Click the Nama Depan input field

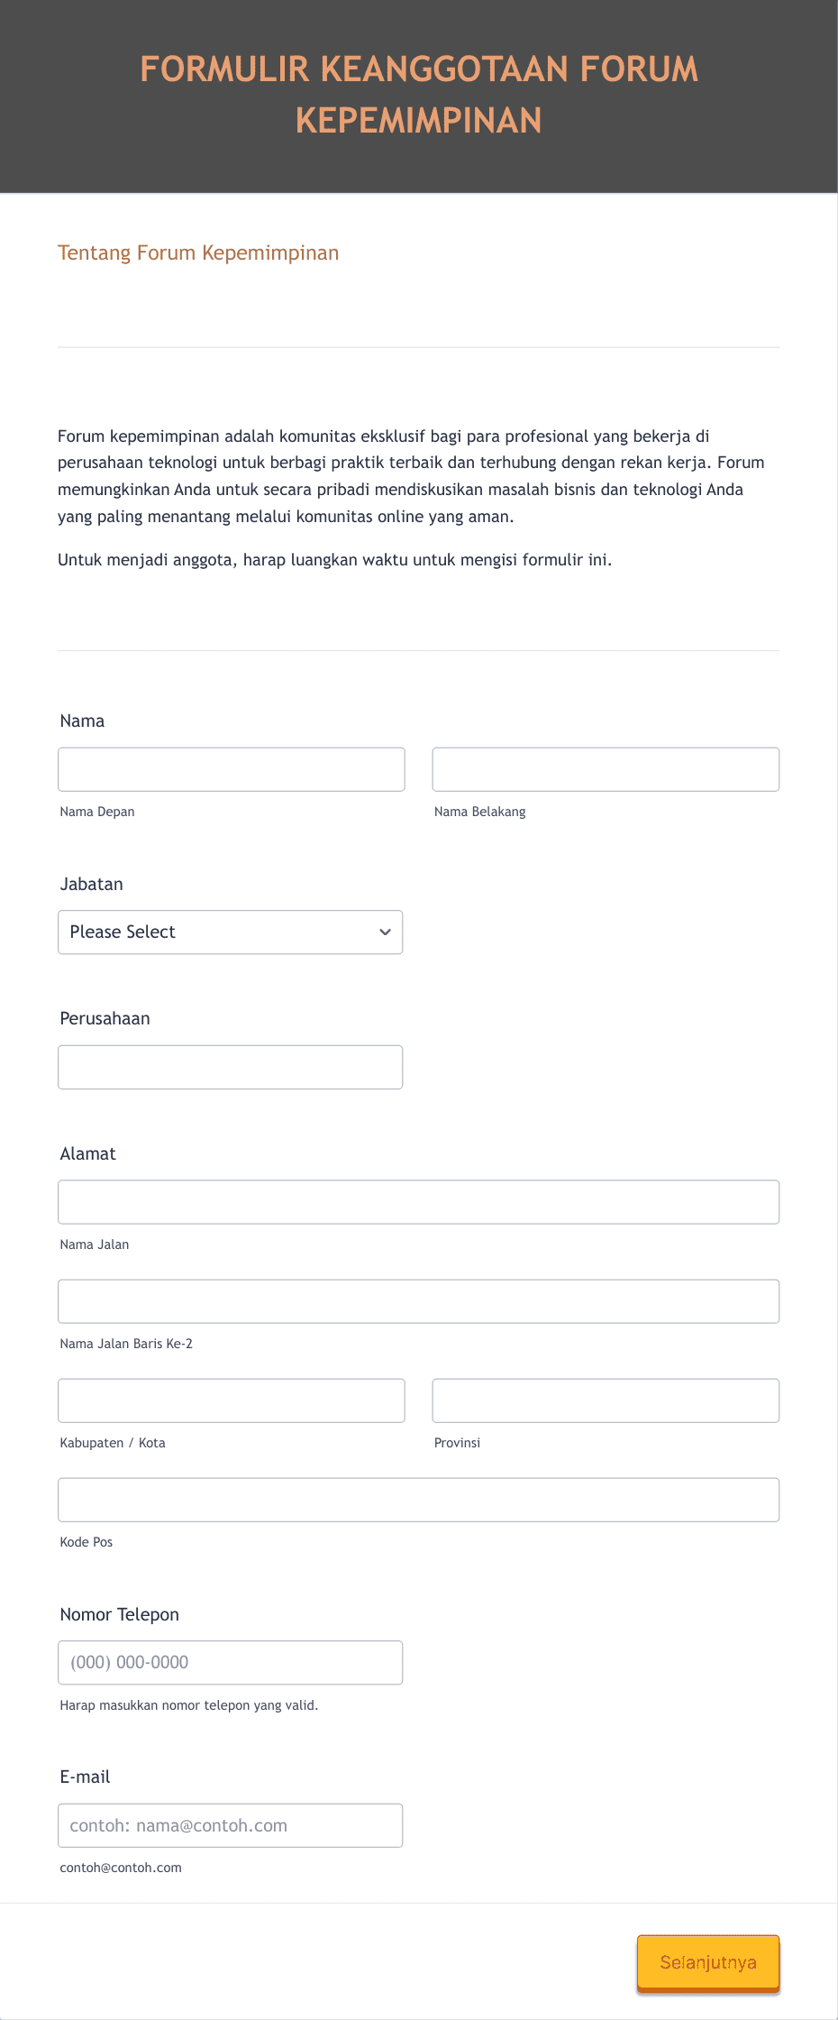(230, 768)
